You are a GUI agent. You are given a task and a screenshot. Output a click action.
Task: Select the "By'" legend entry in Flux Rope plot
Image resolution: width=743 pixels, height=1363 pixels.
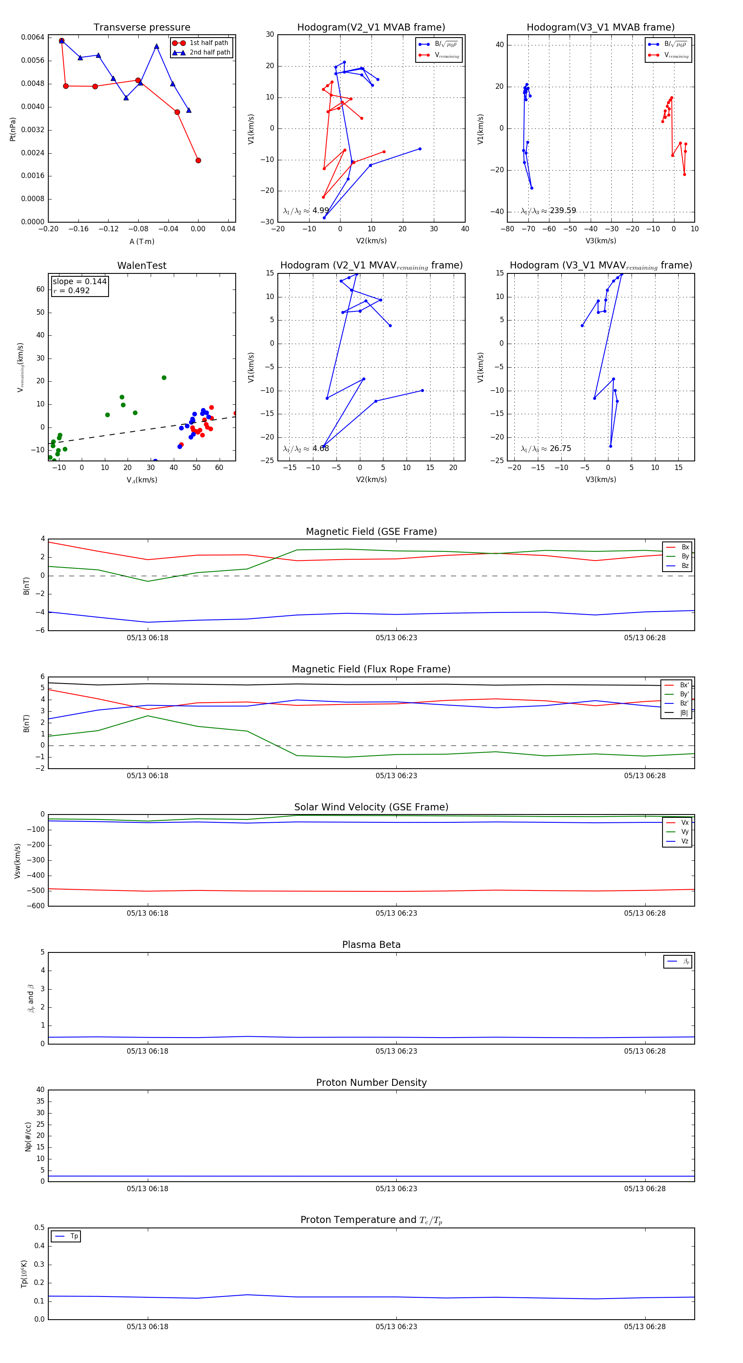pos(677,694)
